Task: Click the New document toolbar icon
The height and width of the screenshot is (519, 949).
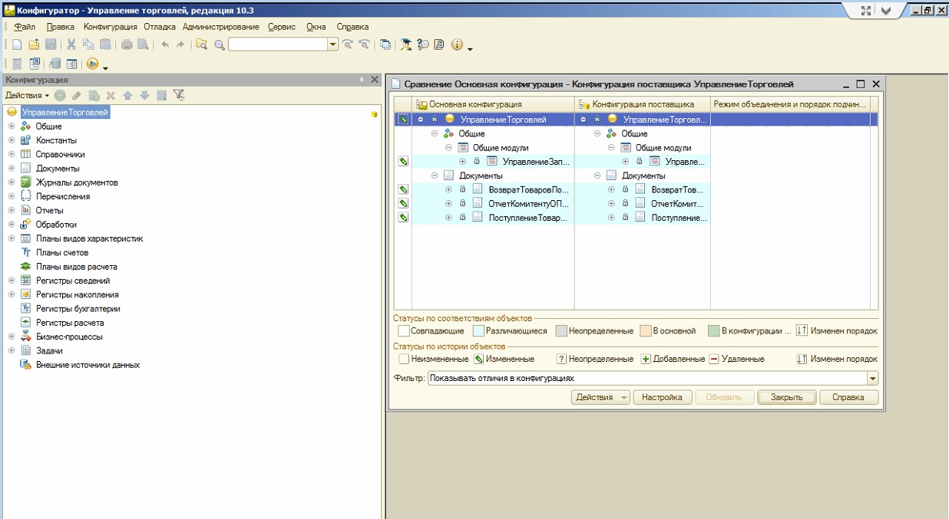Action: [17, 45]
